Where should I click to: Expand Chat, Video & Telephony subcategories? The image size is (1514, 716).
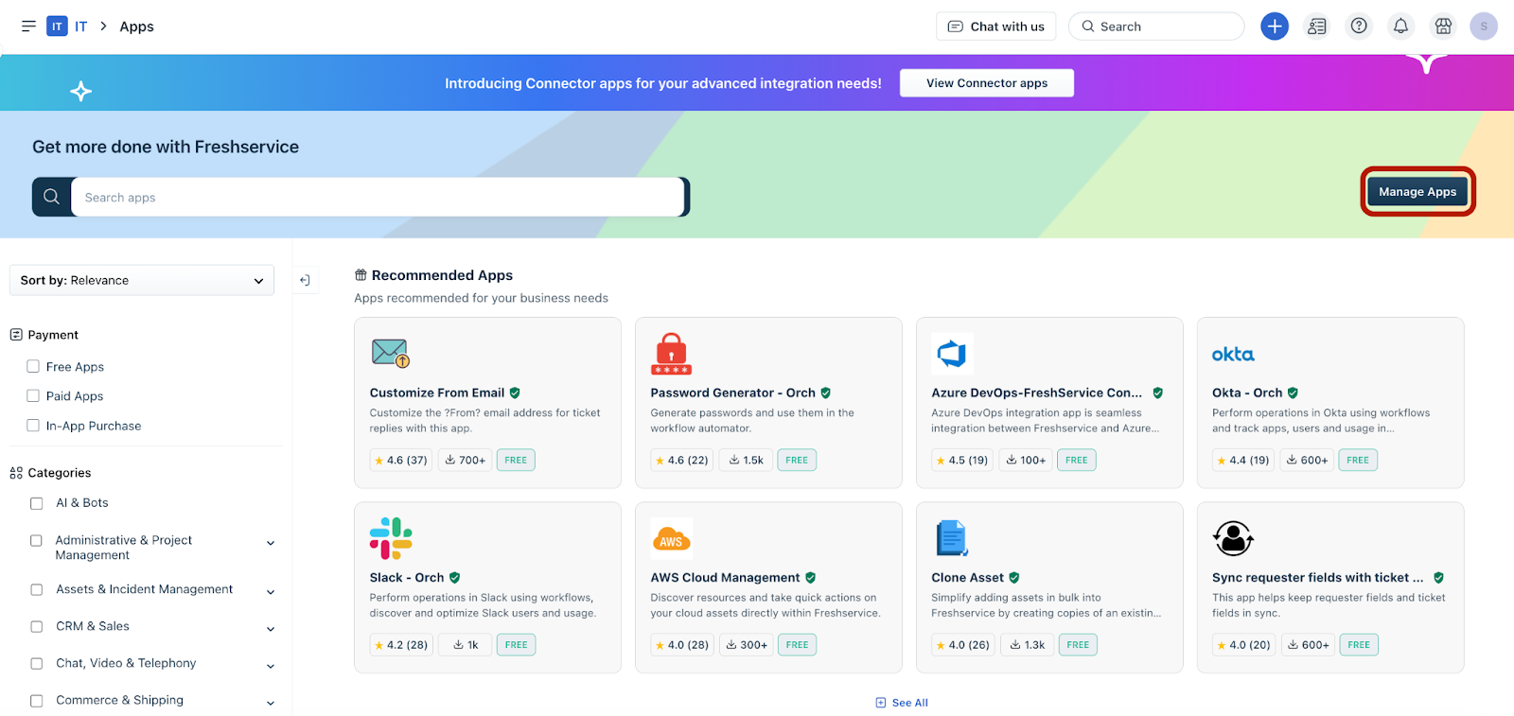pos(271,666)
